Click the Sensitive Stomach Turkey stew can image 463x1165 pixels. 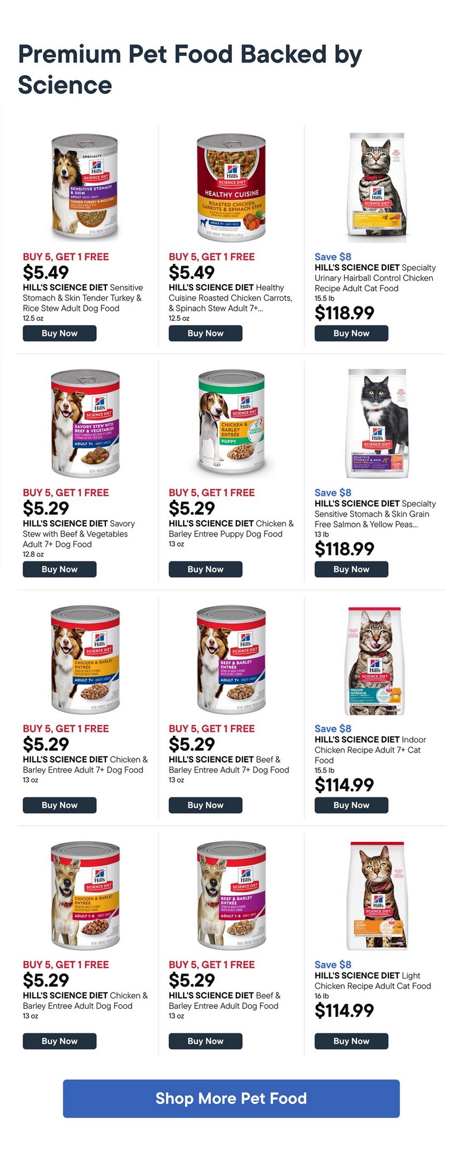(85, 189)
